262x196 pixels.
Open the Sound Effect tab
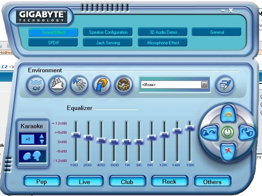click(53, 32)
